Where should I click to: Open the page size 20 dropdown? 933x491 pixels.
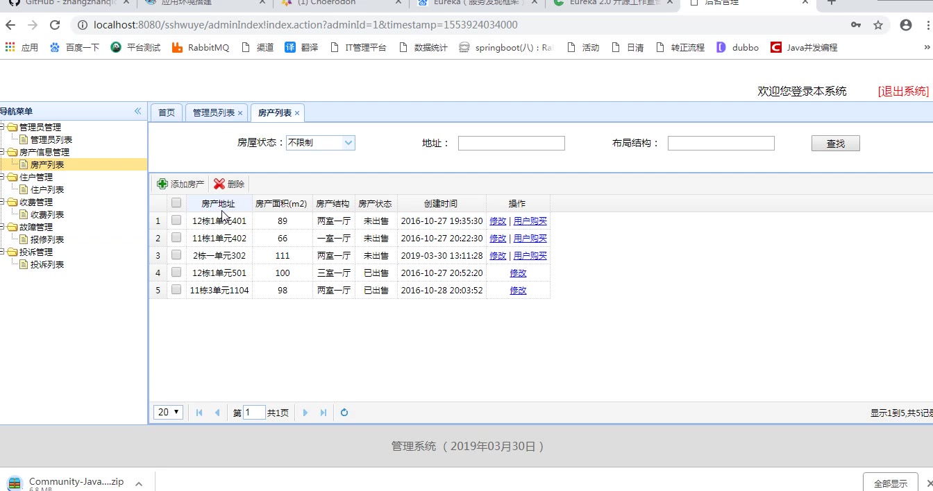pos(169,412)
